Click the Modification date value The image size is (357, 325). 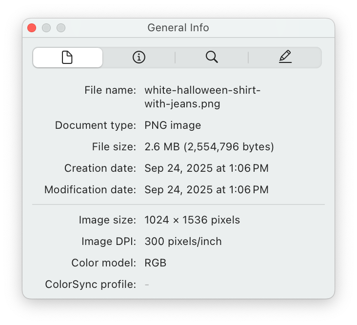206,189
